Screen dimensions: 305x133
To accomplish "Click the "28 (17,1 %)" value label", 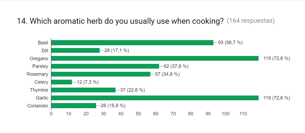I will [x=117, y=50].
